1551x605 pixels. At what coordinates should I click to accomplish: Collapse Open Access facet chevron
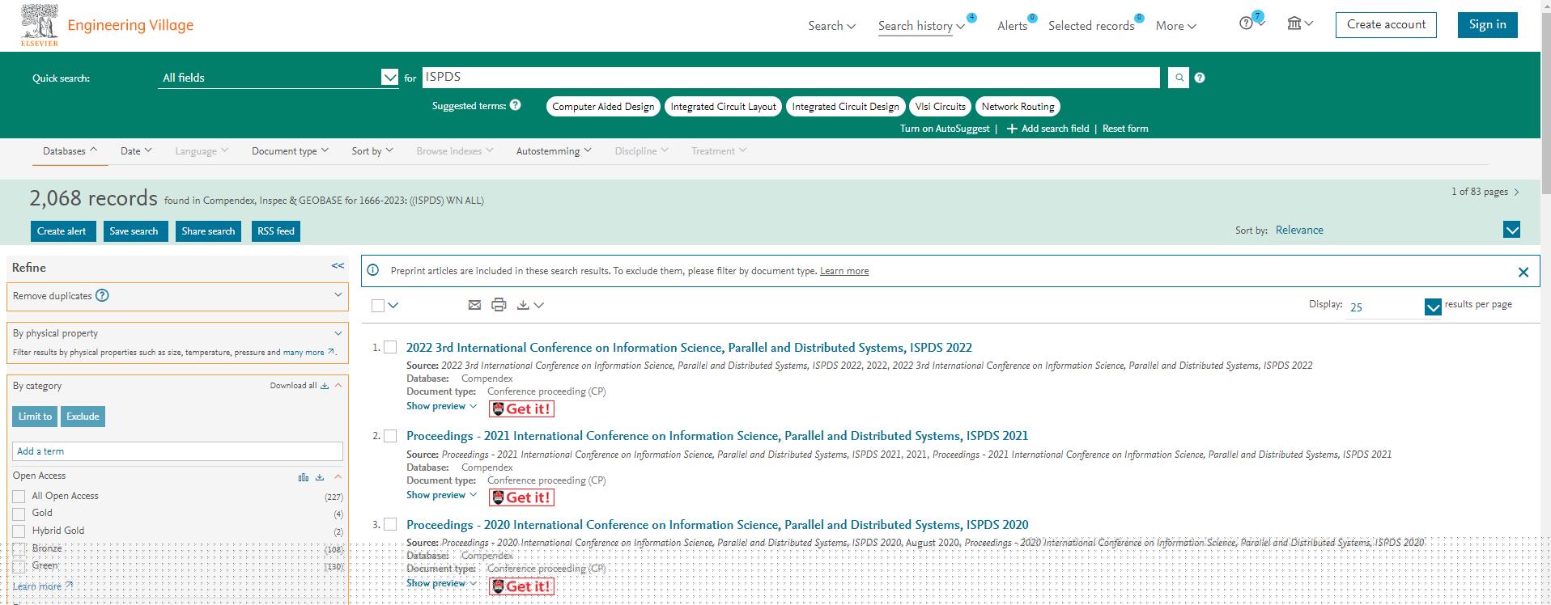tap(338, 476)
